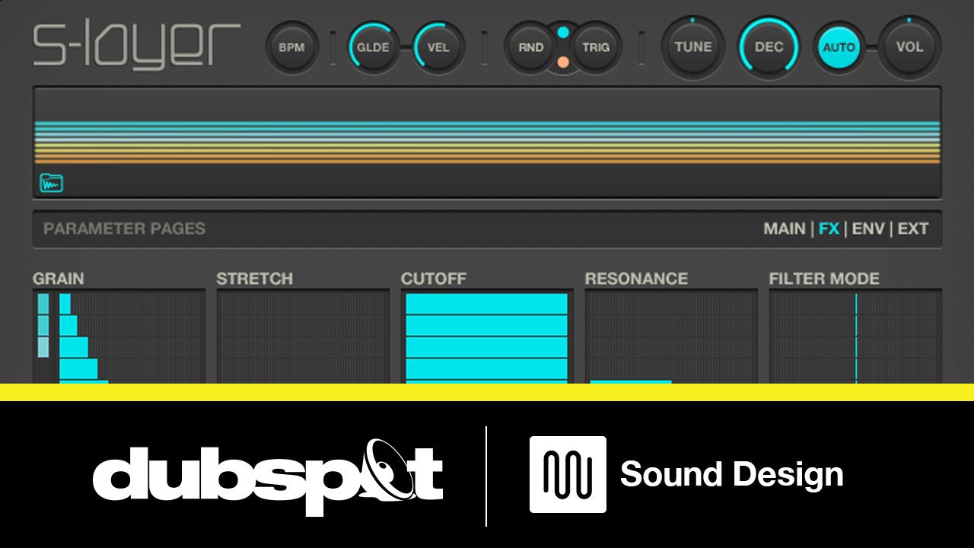
Task: Show the EXT parameter page
Action: click(x=913, y=229)
